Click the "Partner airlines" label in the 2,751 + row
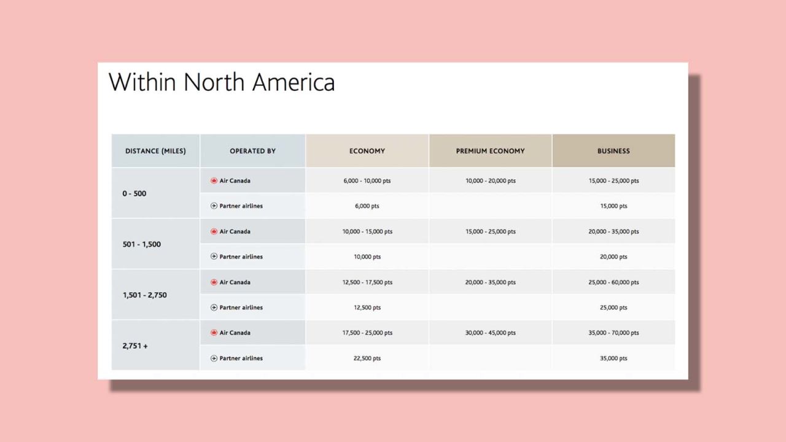The image size is (786, 442). point(241,359)
